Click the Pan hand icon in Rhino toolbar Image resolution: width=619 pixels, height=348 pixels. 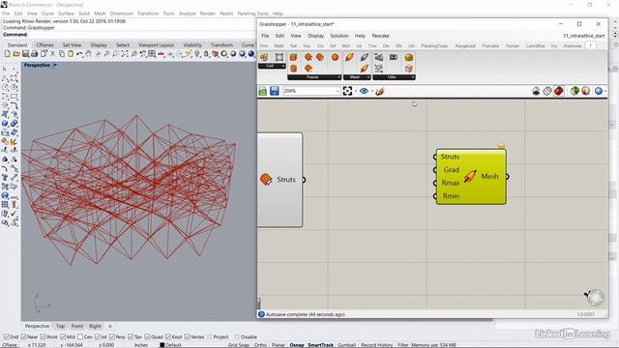click(x=89, y=54)
